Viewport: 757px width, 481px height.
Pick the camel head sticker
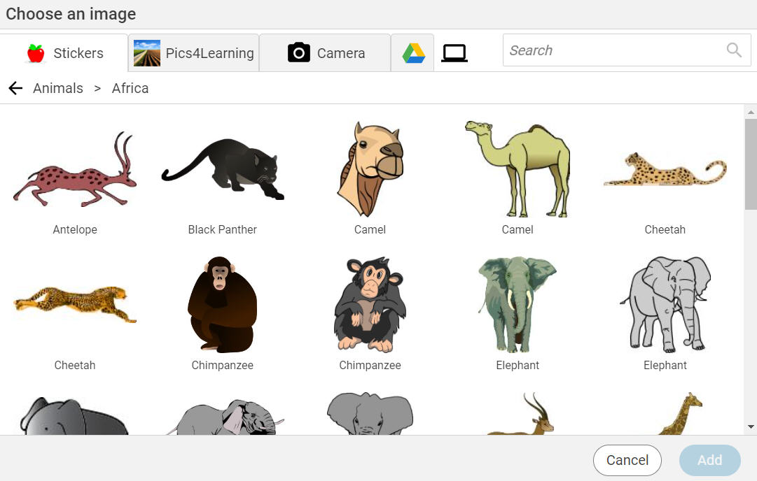(x=370, y=170)
